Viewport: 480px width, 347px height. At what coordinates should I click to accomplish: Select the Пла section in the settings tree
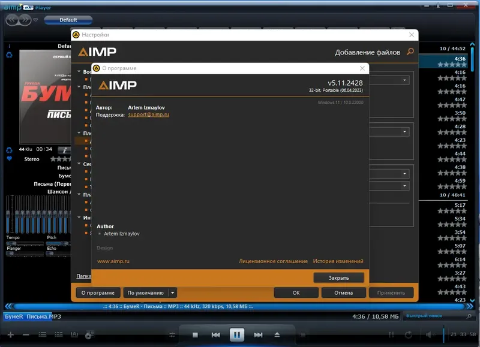[x=86, y=194]
